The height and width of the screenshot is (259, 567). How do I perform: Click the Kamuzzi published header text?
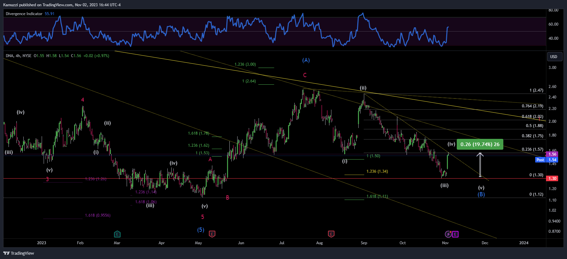pyautogui.click(x=62, y=5)
